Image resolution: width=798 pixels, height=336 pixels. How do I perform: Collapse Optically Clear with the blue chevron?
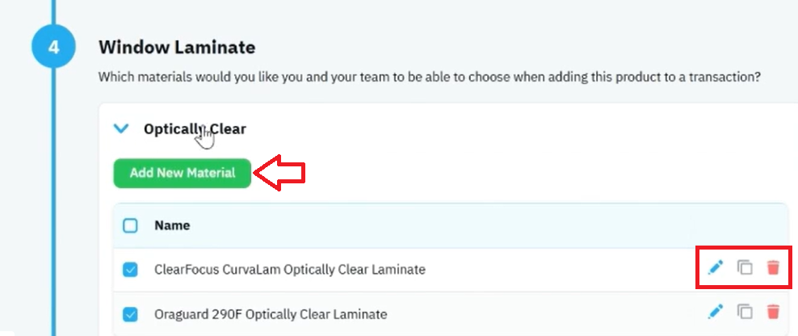[121, 128]
